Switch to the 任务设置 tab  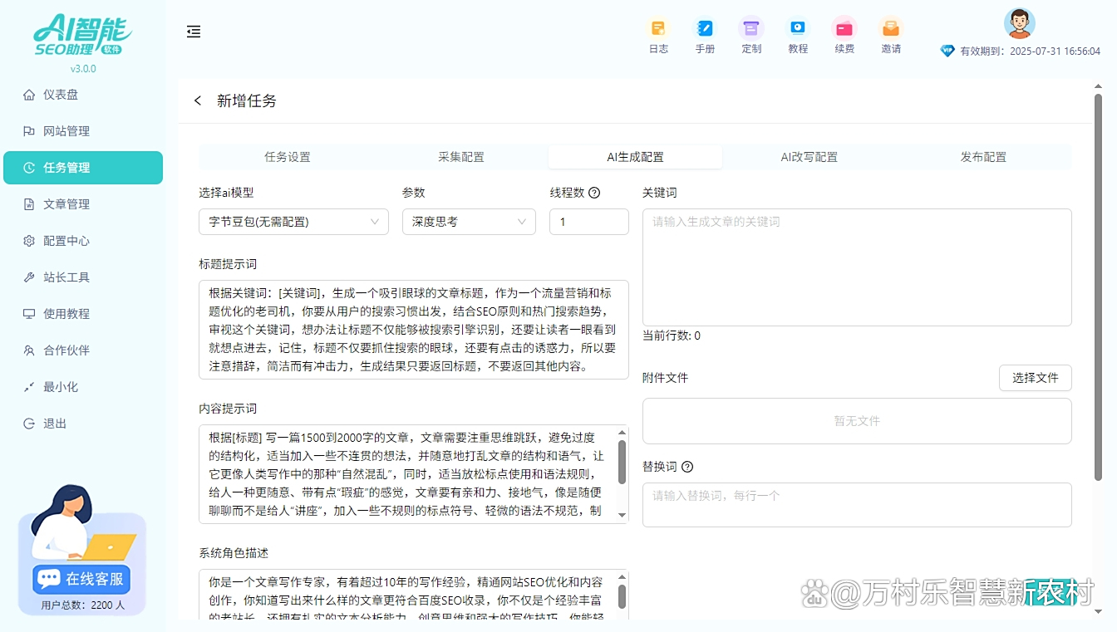287,157
